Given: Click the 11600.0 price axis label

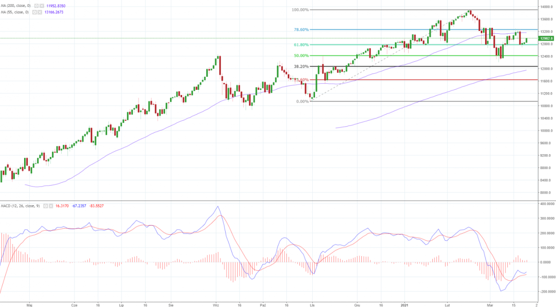Looking at the screenshot, I should pos(546,81).
